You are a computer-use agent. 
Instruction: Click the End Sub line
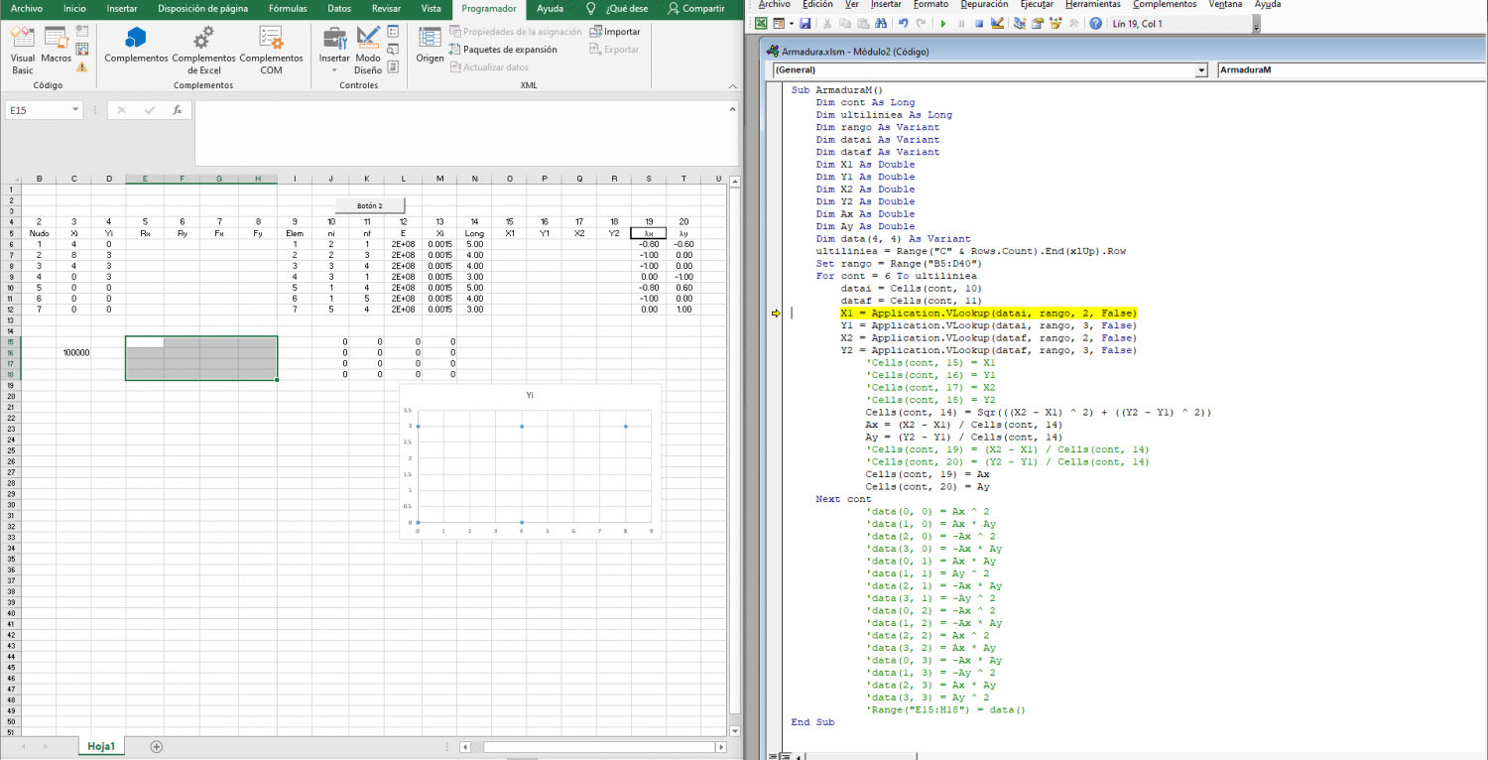(x=812, y=722)
